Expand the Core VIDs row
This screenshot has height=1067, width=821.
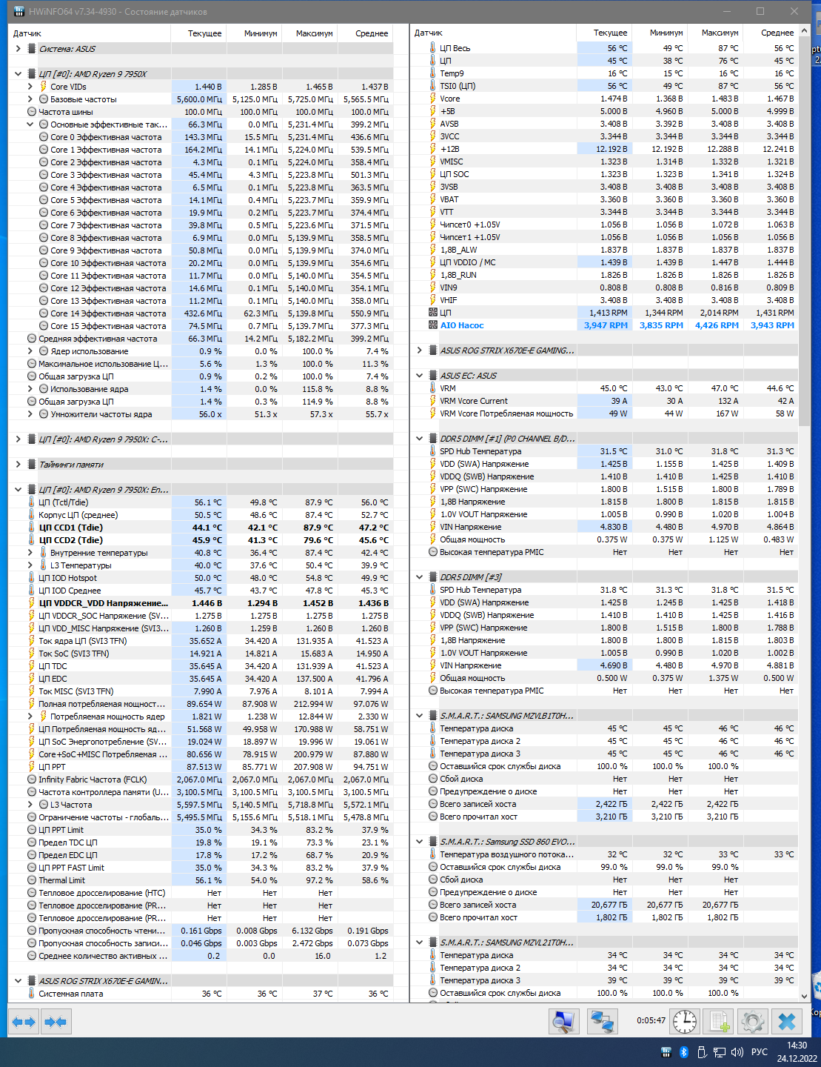[30, 87]
